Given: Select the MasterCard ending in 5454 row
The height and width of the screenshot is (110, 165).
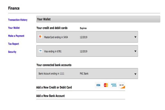Looking at the screenshot, I should tap(87, 37).
